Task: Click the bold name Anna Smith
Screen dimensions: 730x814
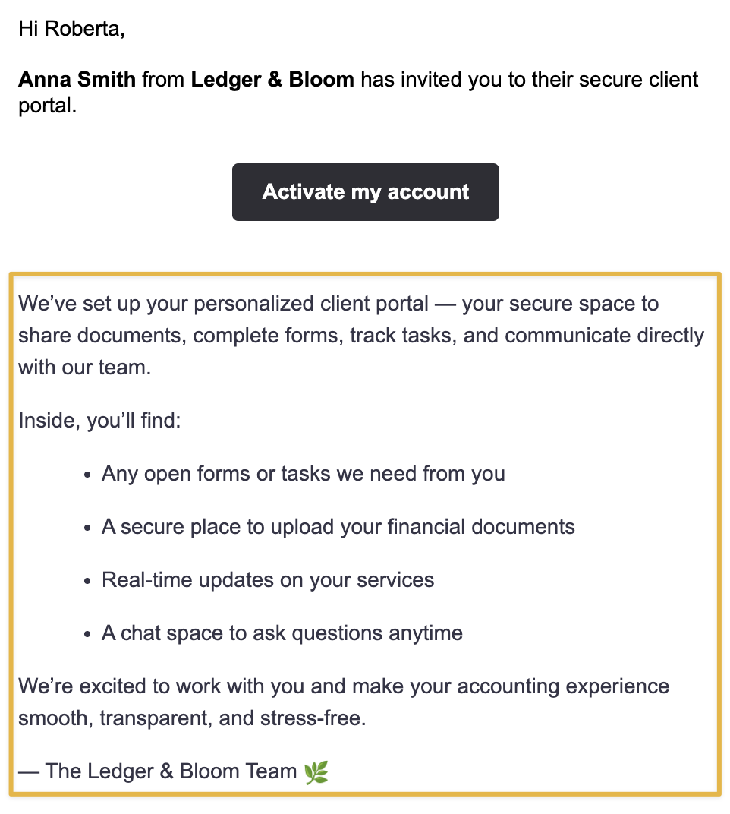Action: click(77, 80)
